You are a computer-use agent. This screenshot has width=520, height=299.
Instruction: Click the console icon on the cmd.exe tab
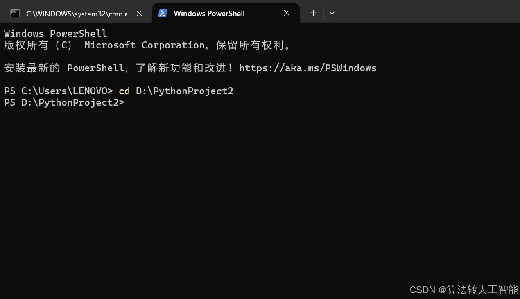point(15,13)
